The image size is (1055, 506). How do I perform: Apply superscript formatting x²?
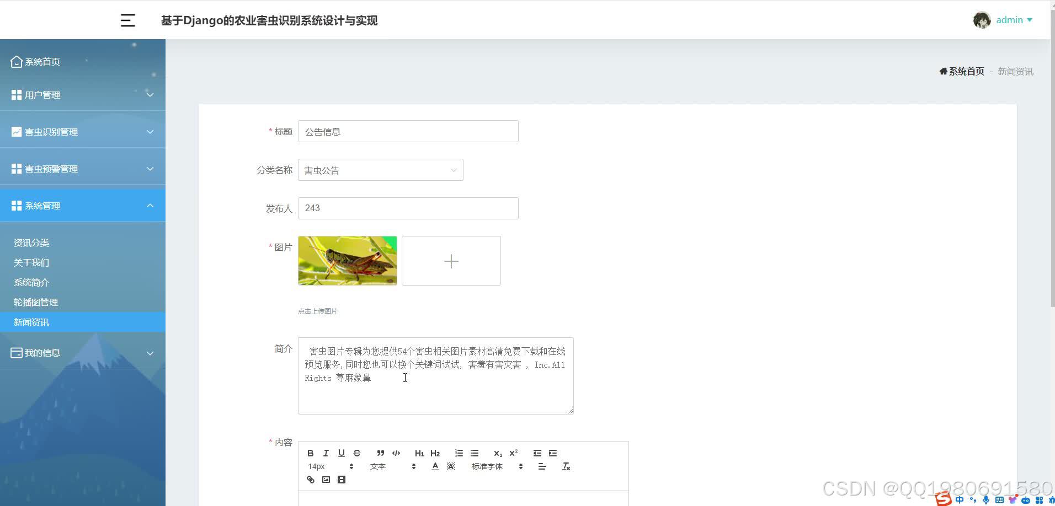click(514, 453)
